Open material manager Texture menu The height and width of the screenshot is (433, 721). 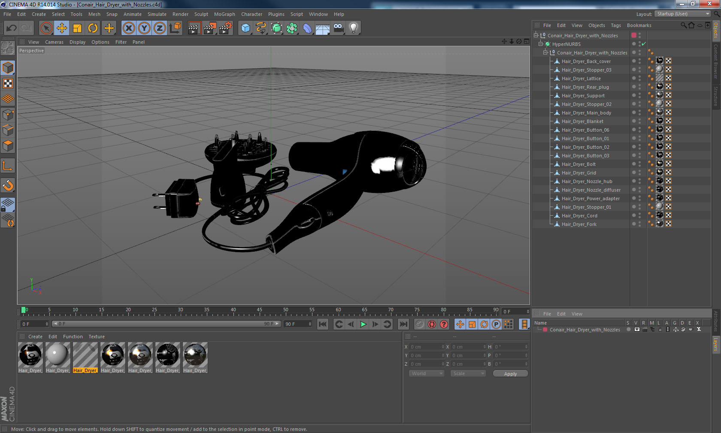[x=97, y=337]
